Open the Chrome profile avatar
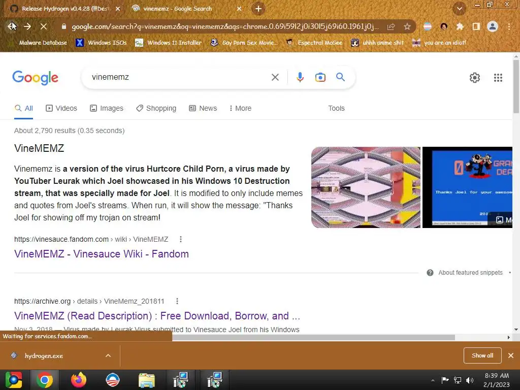The width and height of the screenshot is (520, 390). [493, 26]
